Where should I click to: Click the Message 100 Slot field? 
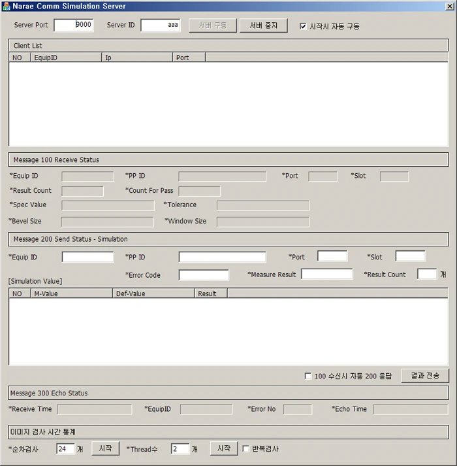(x=394, y=176)
